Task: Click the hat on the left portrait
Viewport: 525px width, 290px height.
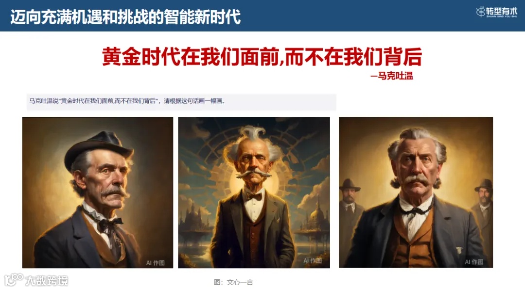Action: 99,149
